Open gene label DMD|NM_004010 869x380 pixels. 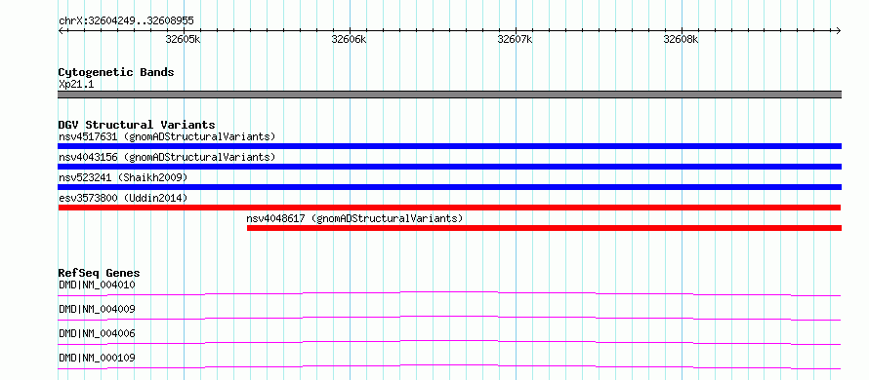click(x=97, y=285)
